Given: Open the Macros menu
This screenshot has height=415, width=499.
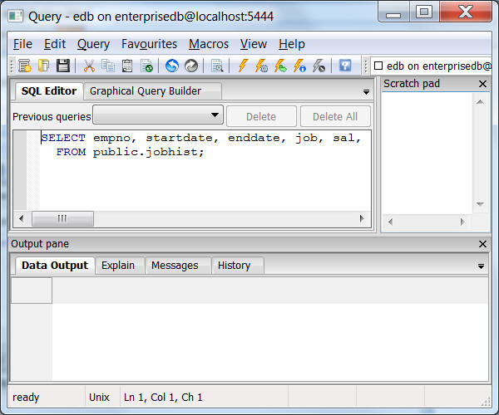Looking at the screenshot, I should click(209, 44).
